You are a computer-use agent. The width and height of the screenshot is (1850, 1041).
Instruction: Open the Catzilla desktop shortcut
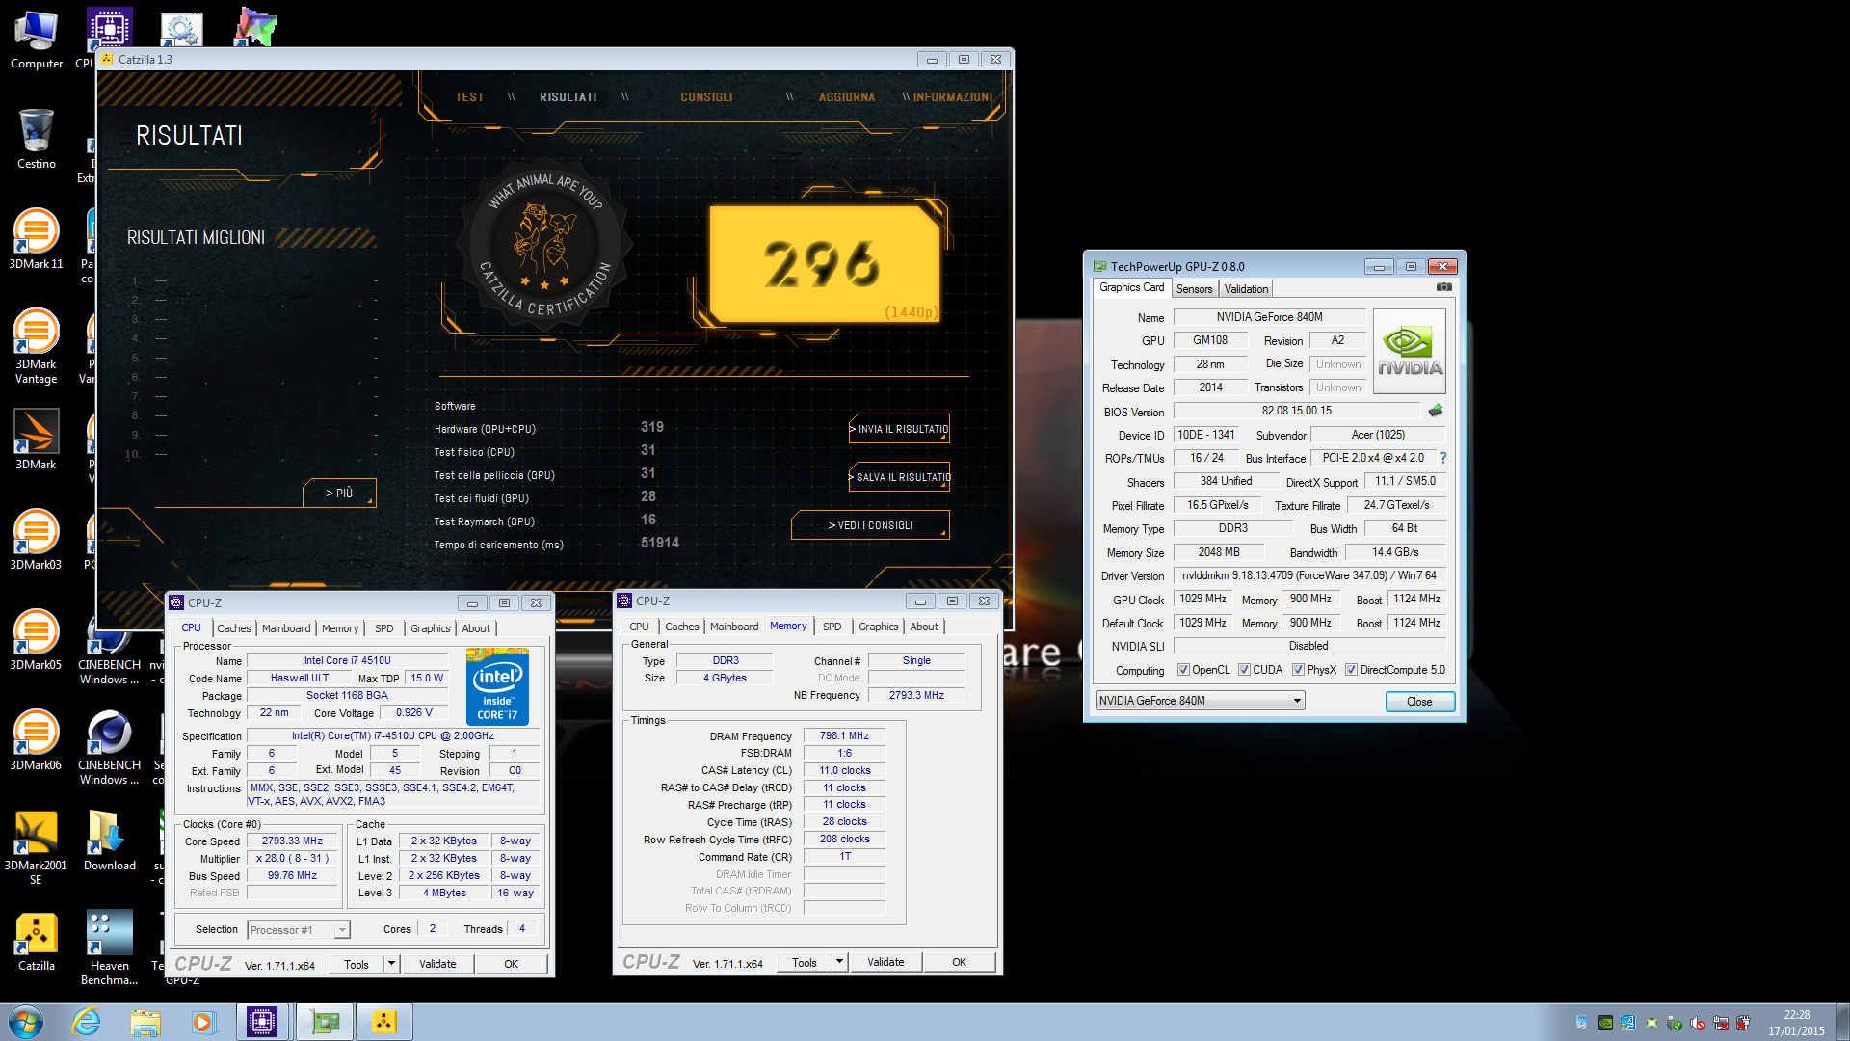[37, 941]
